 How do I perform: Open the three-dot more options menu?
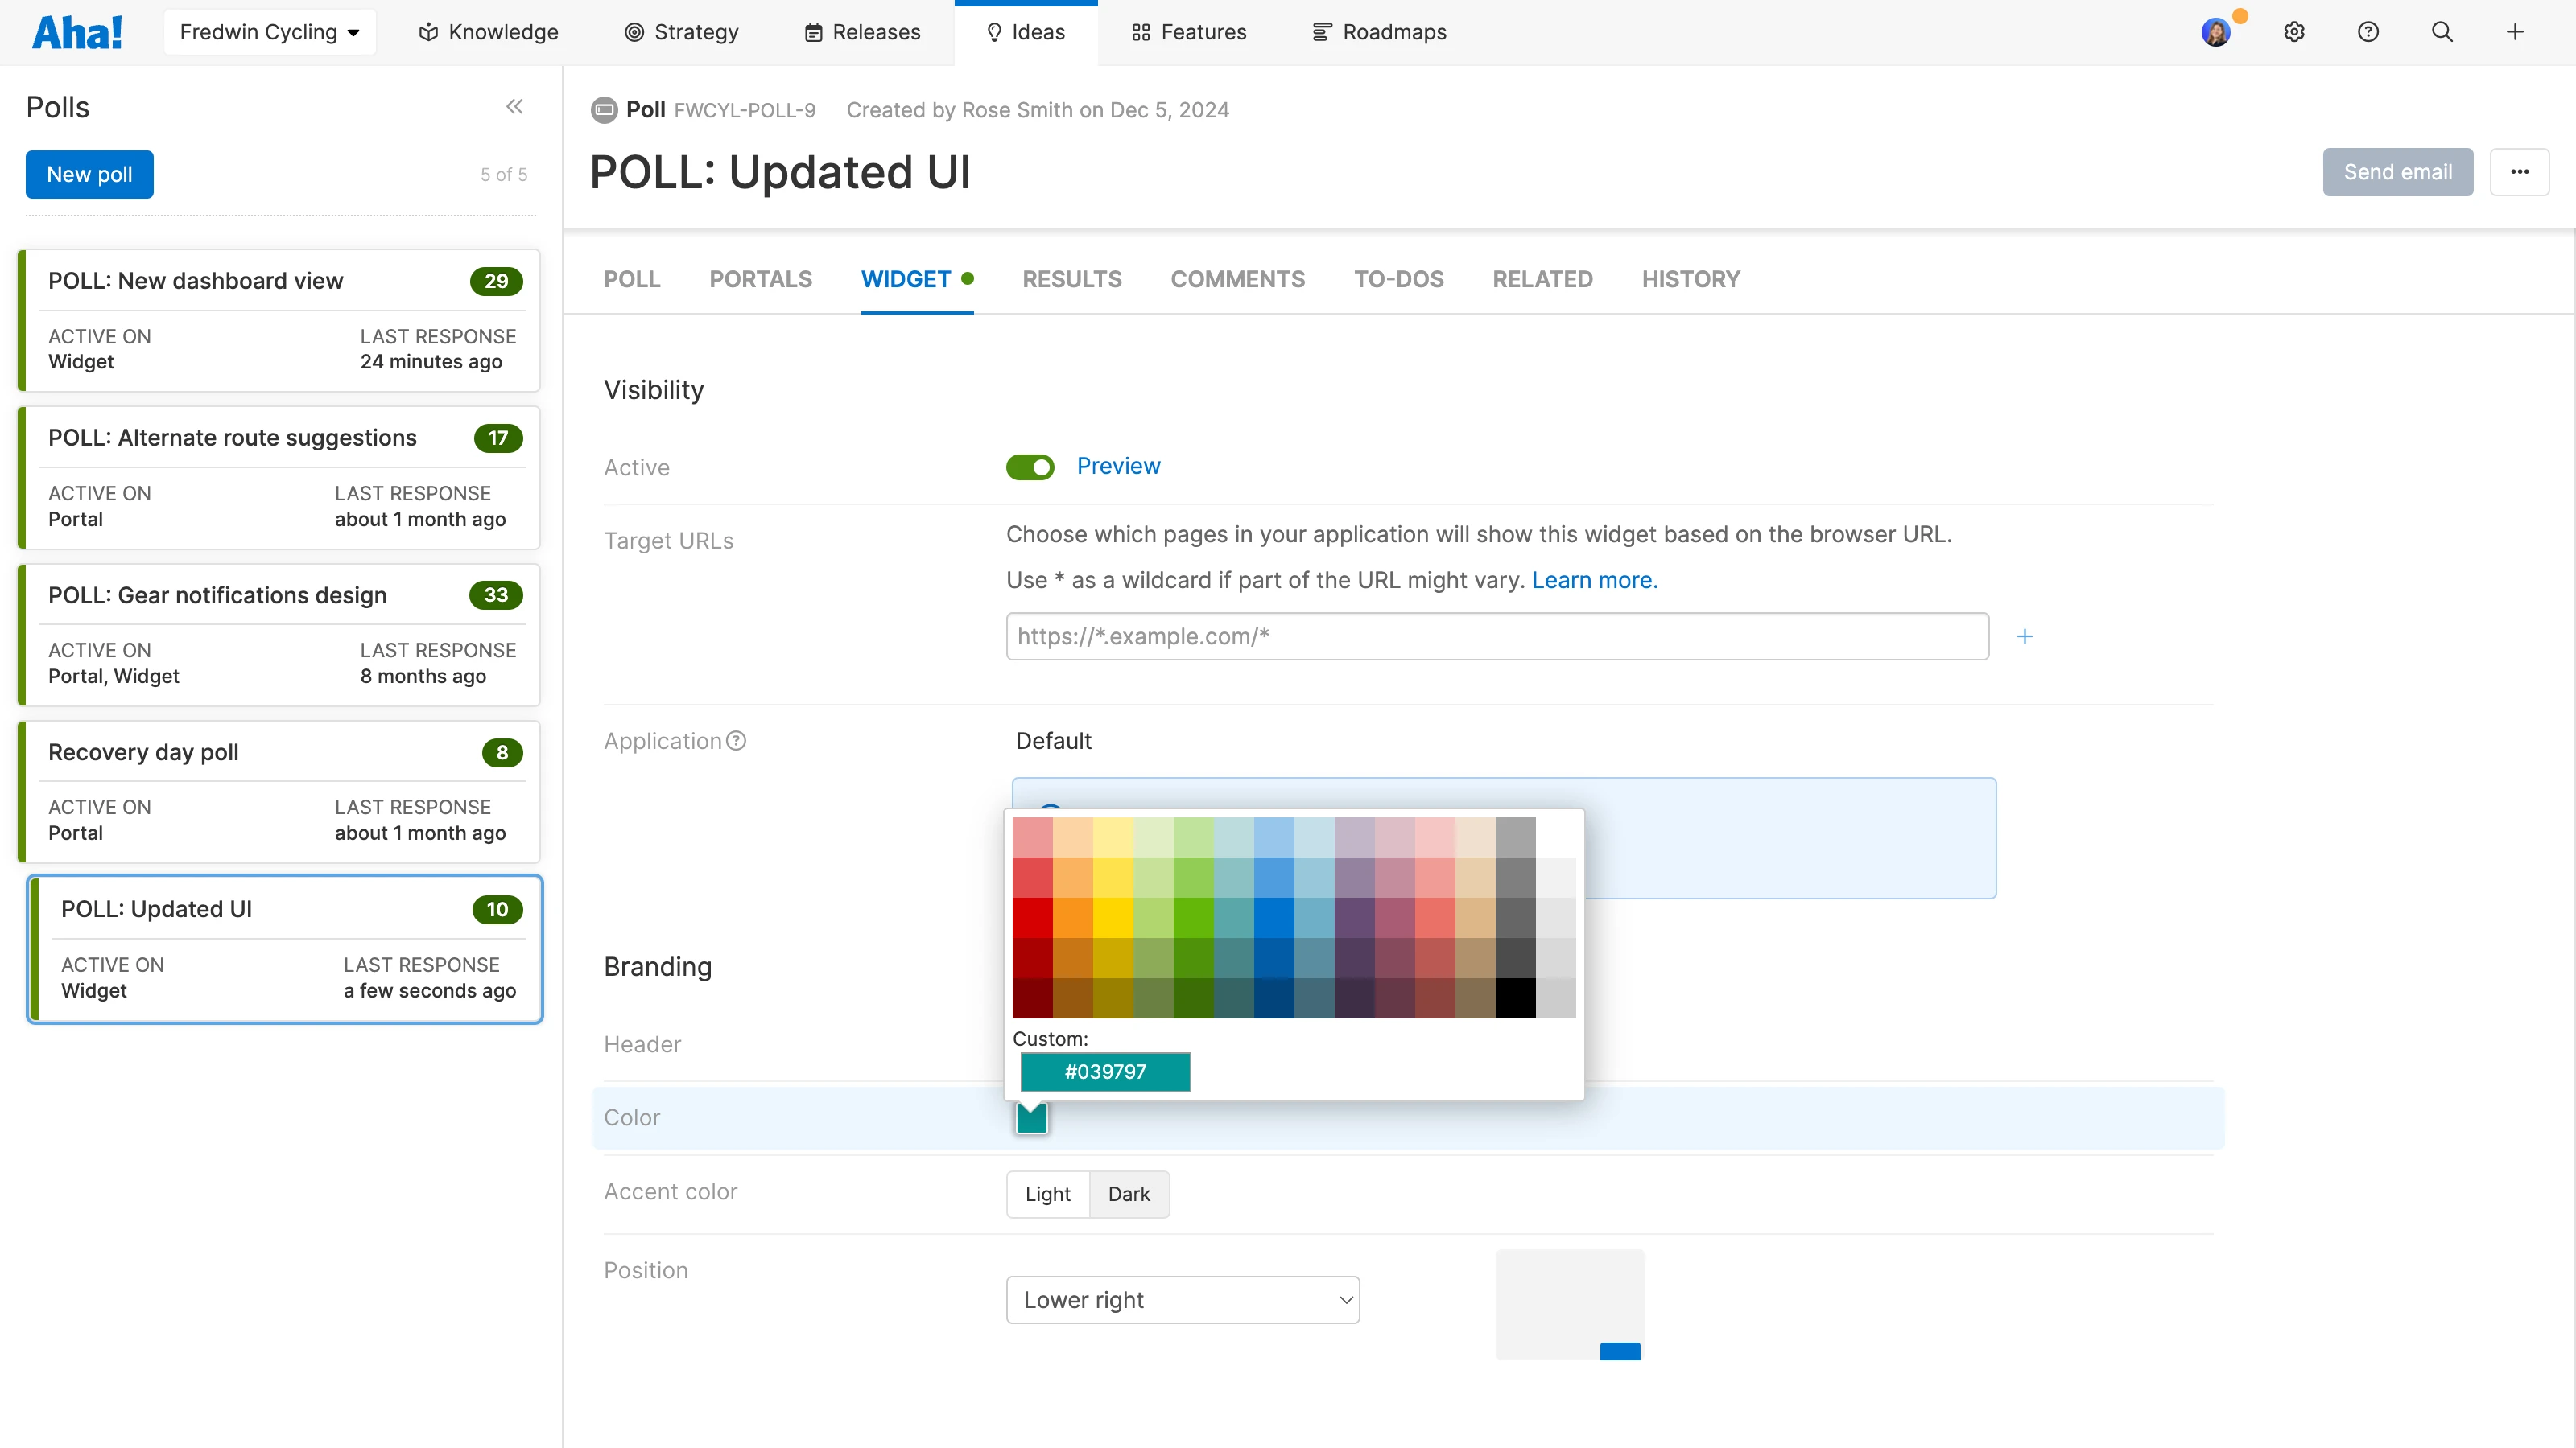tap(2519, 172)
